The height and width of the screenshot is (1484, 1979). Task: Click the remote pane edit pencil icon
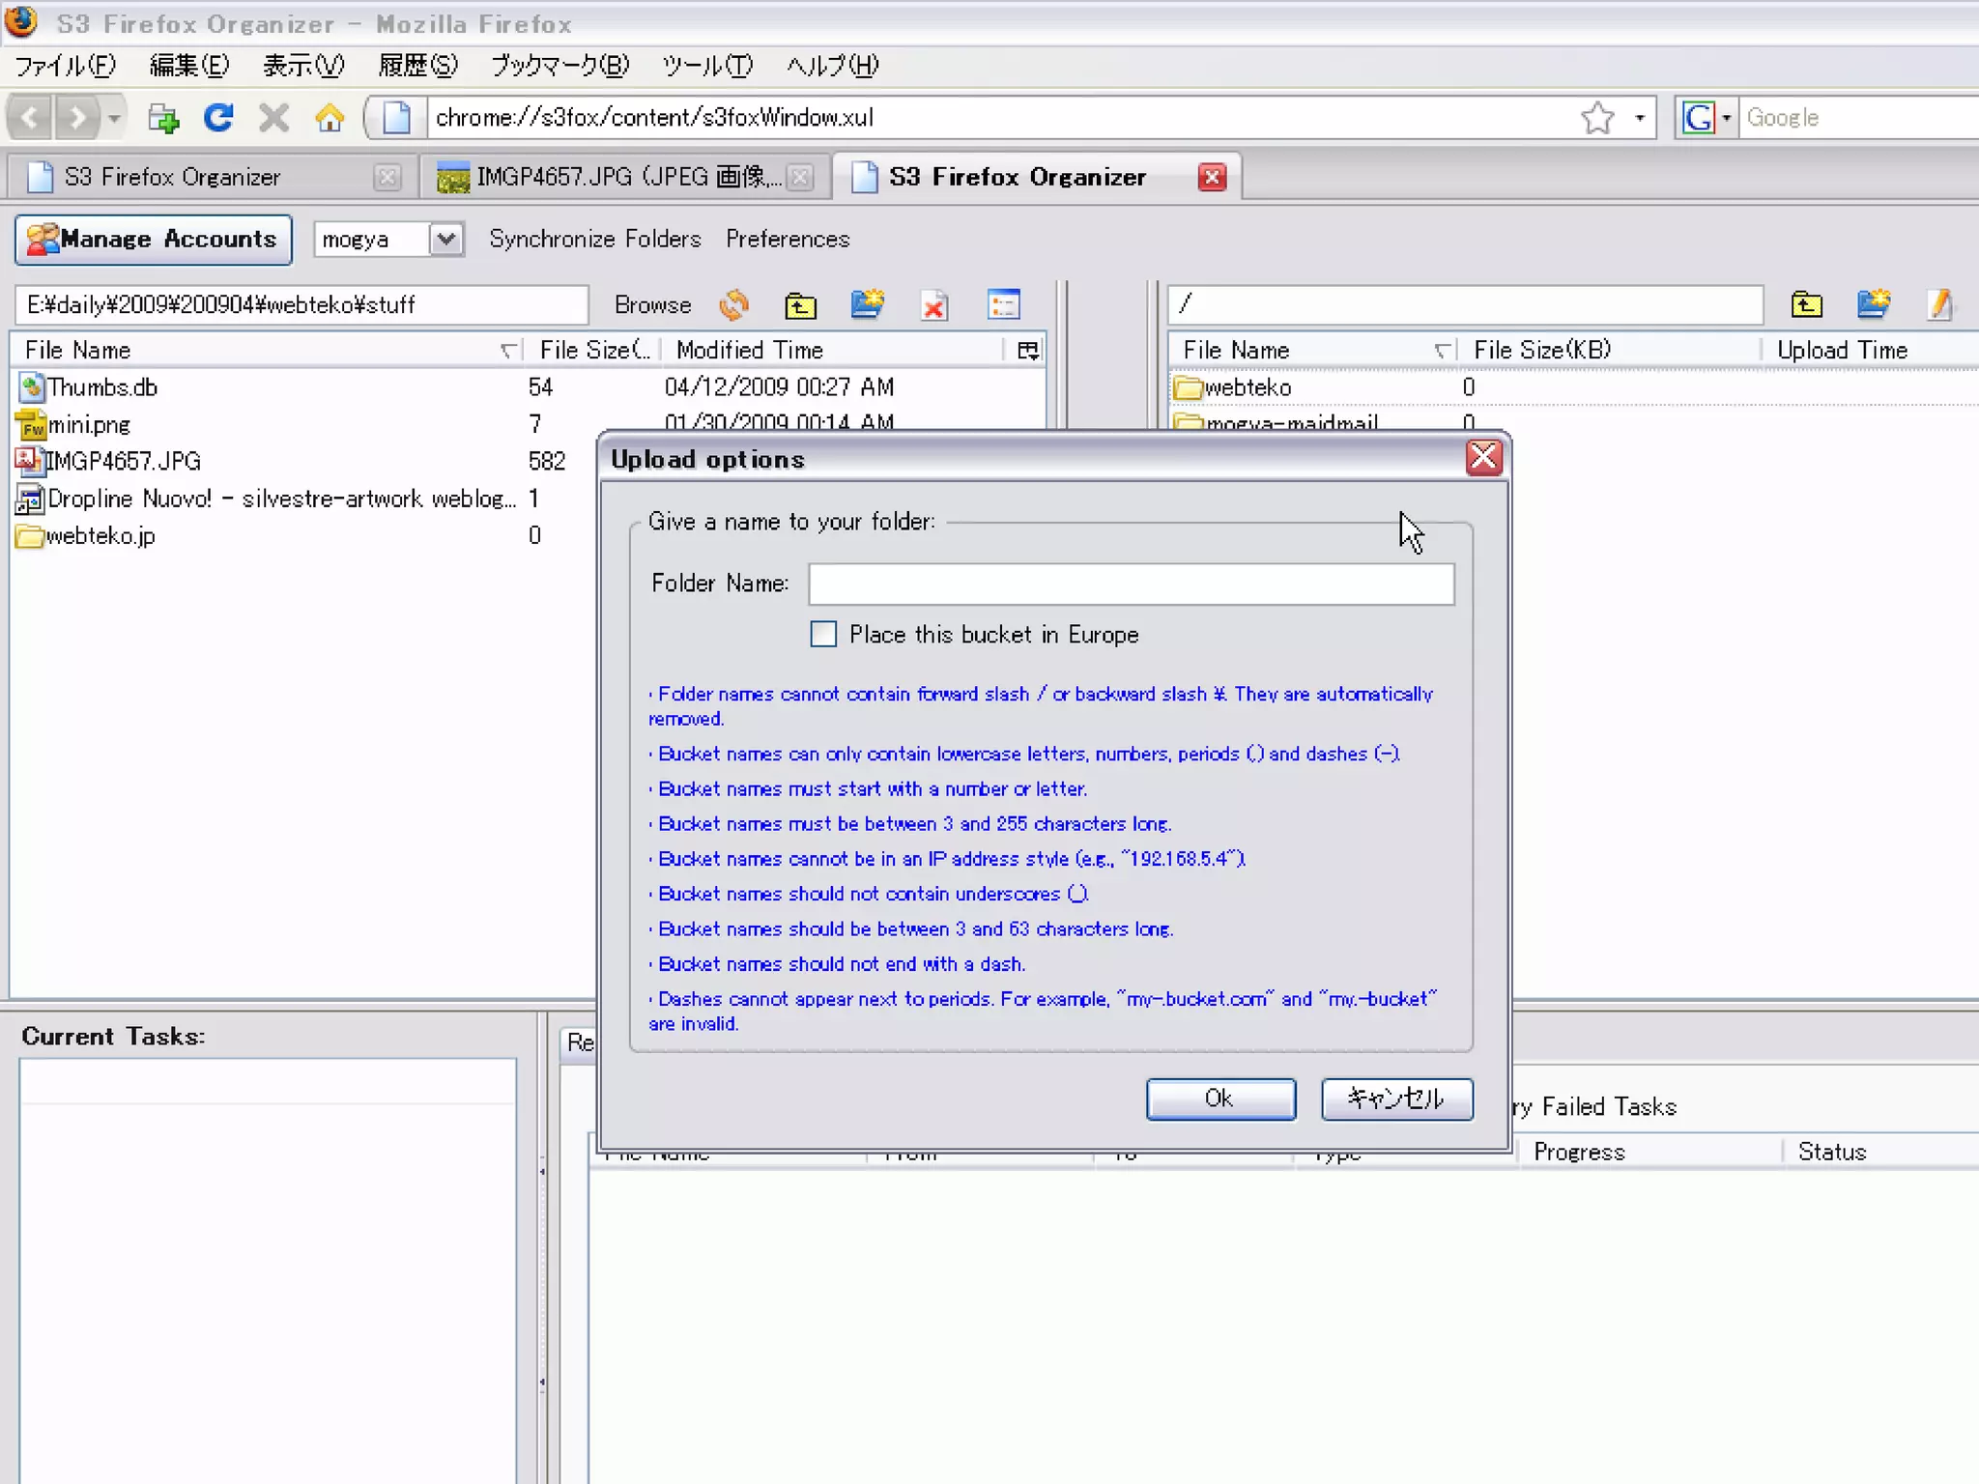click(x=1940, y=305)
